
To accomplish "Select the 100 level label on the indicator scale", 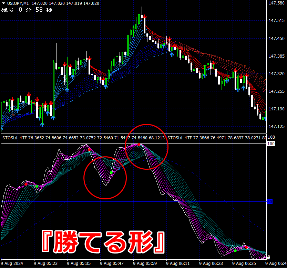I will (271, 143).
